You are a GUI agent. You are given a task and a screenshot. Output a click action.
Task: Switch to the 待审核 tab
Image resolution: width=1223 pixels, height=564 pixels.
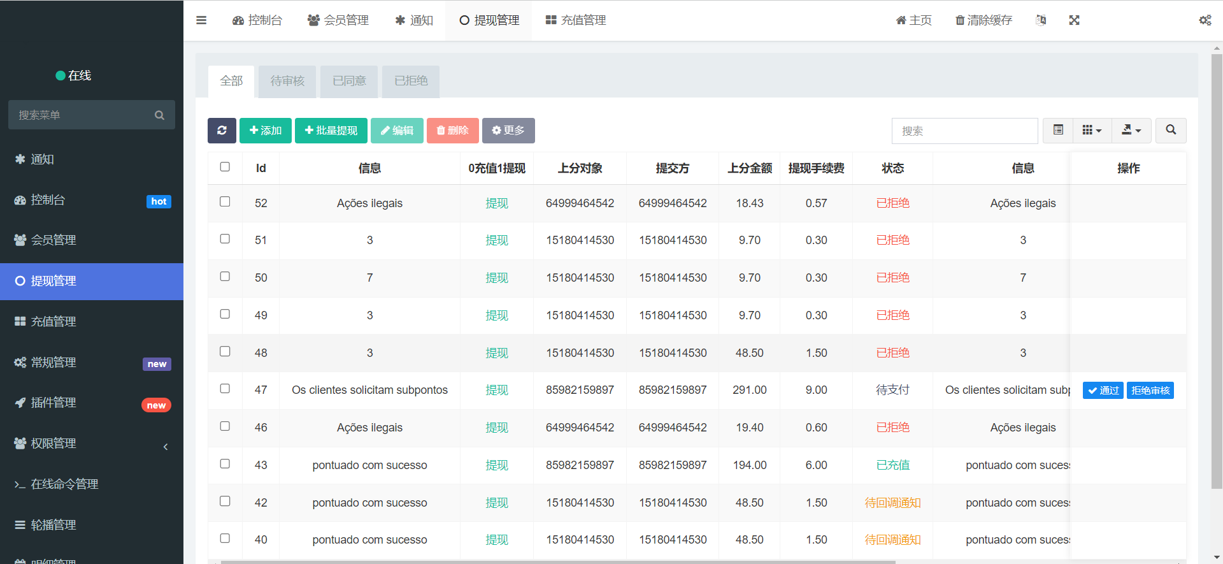[287, 81]
